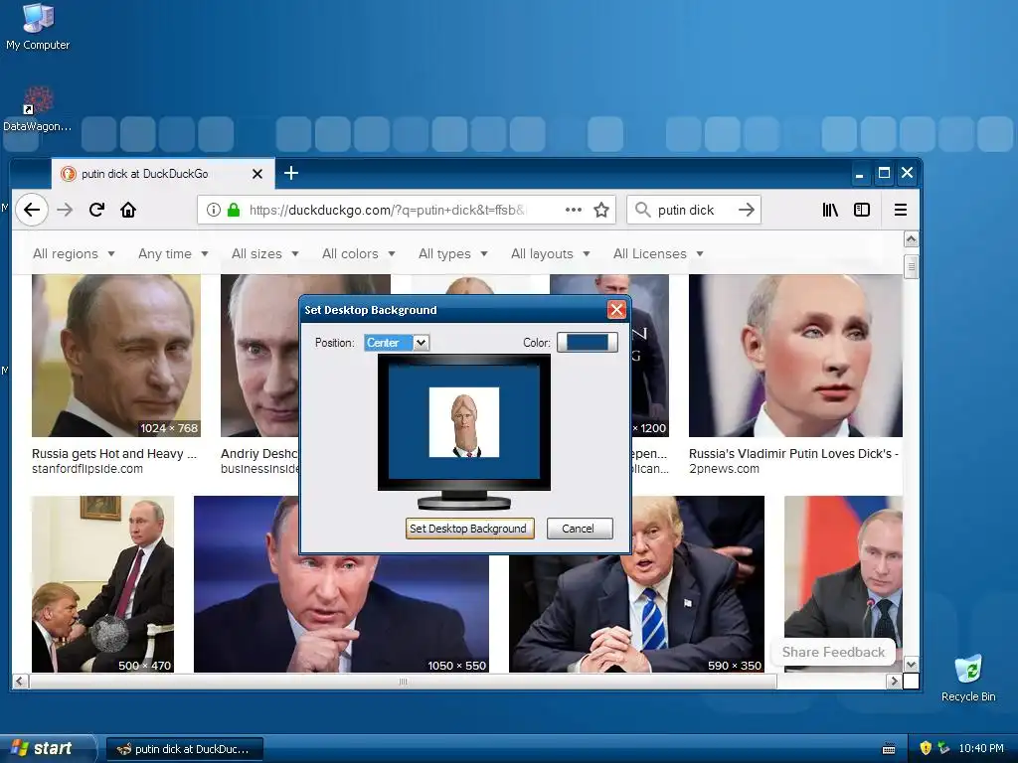This screenshot has width=1018, height=763.
Task: Expand the All layouts filter
Action: (550, 253)
